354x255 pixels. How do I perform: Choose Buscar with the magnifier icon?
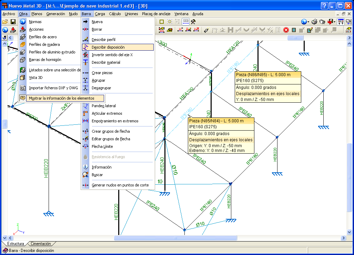tap(97, 175)
